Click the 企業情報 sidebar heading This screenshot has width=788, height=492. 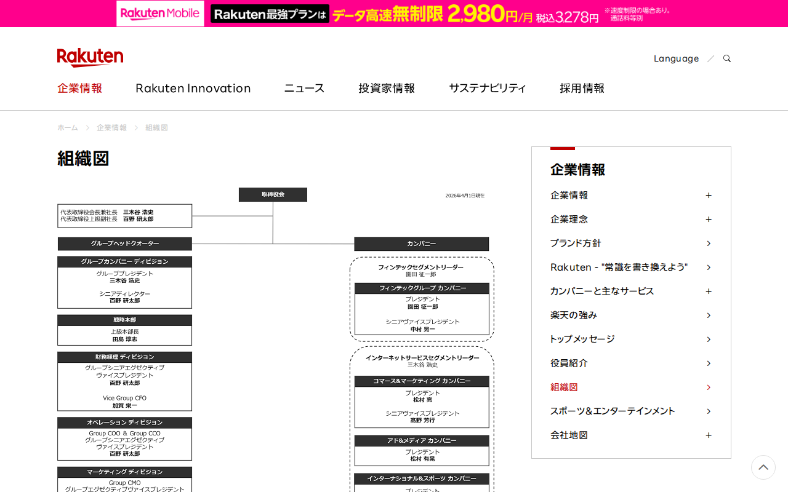[x=577, y=170]
